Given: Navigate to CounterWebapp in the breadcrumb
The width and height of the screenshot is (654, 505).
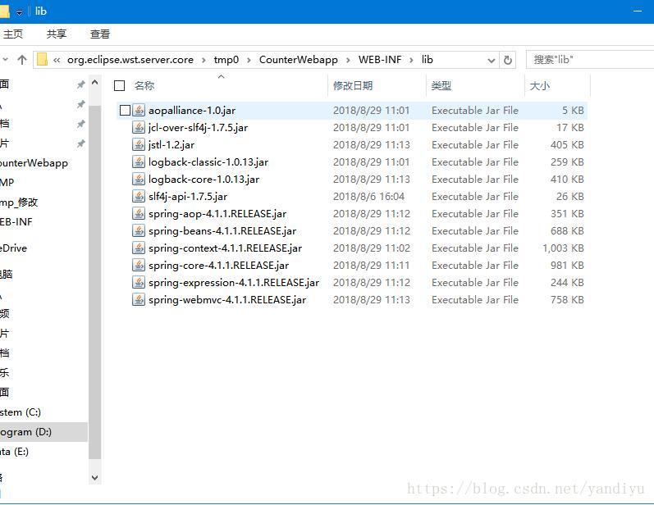Looking at the screenshot, I should pyautogui.click(x=298, y=60).
